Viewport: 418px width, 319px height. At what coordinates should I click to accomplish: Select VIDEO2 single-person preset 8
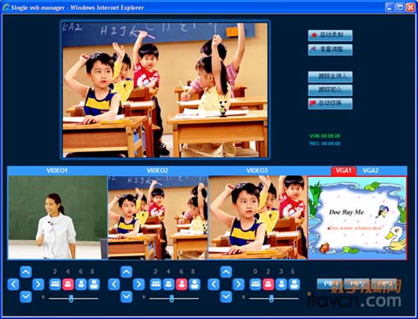pos(194,284)
